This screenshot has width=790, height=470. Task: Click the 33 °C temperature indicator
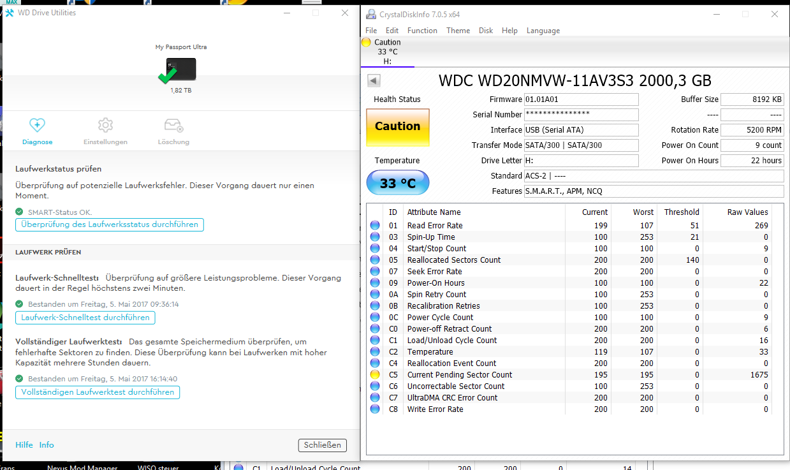pos(398,183)
